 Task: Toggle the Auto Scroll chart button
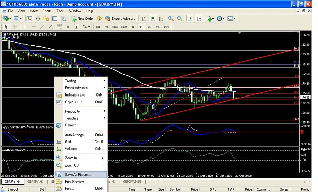pyautogui.click(x=190, y=19)
